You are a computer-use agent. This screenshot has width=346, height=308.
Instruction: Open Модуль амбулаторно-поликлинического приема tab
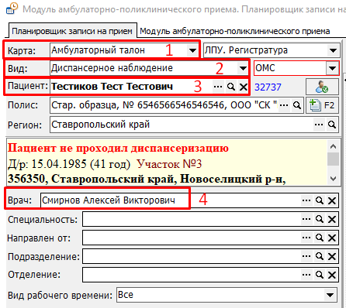pyautogui.click(x=235, y=31)
